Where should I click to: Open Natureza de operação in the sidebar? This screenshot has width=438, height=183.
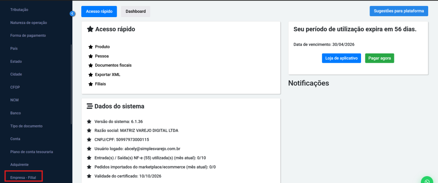29,23
